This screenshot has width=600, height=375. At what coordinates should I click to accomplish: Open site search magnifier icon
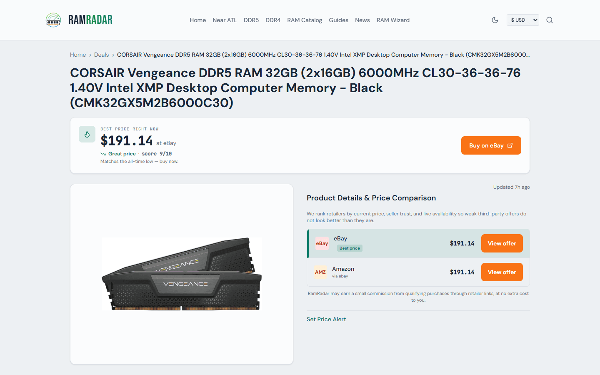click(550, 20)
